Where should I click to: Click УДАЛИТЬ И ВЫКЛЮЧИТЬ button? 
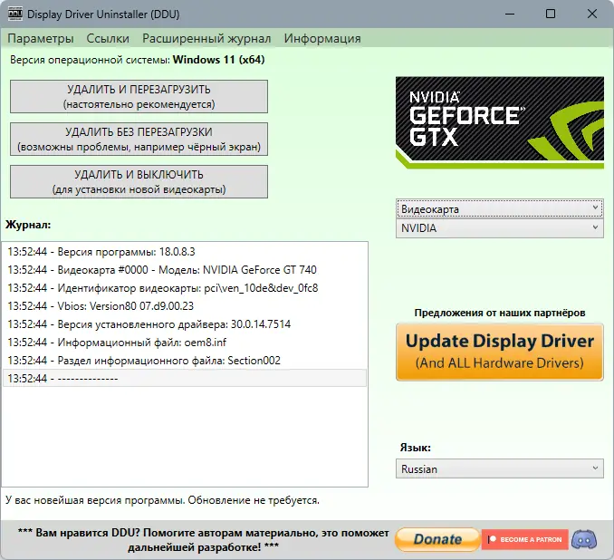coord(139,182)
